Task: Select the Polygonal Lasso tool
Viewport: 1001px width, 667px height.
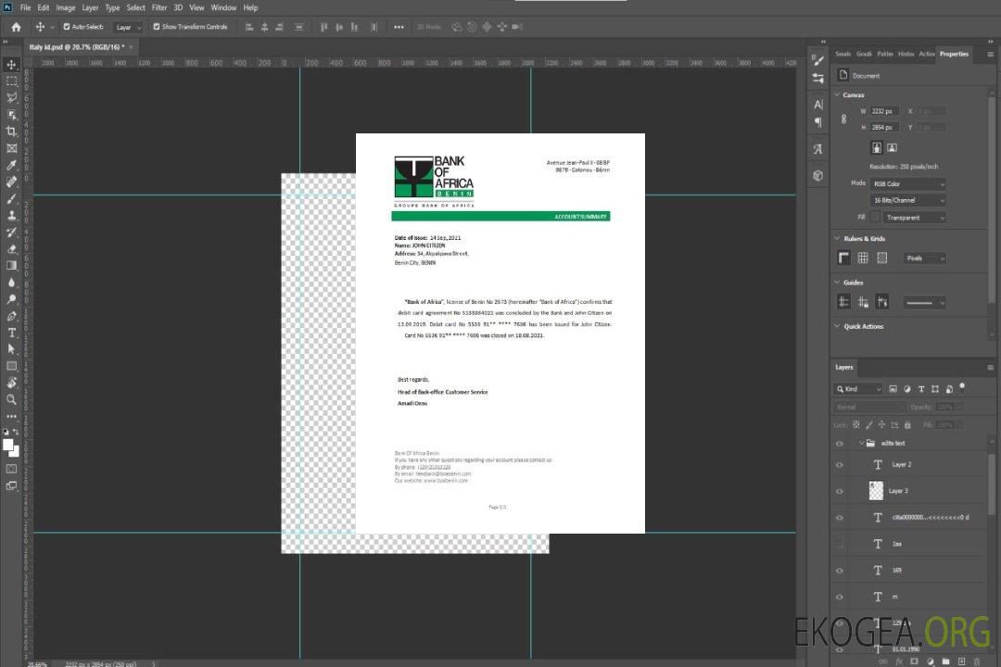Action: tap(11, 97)
